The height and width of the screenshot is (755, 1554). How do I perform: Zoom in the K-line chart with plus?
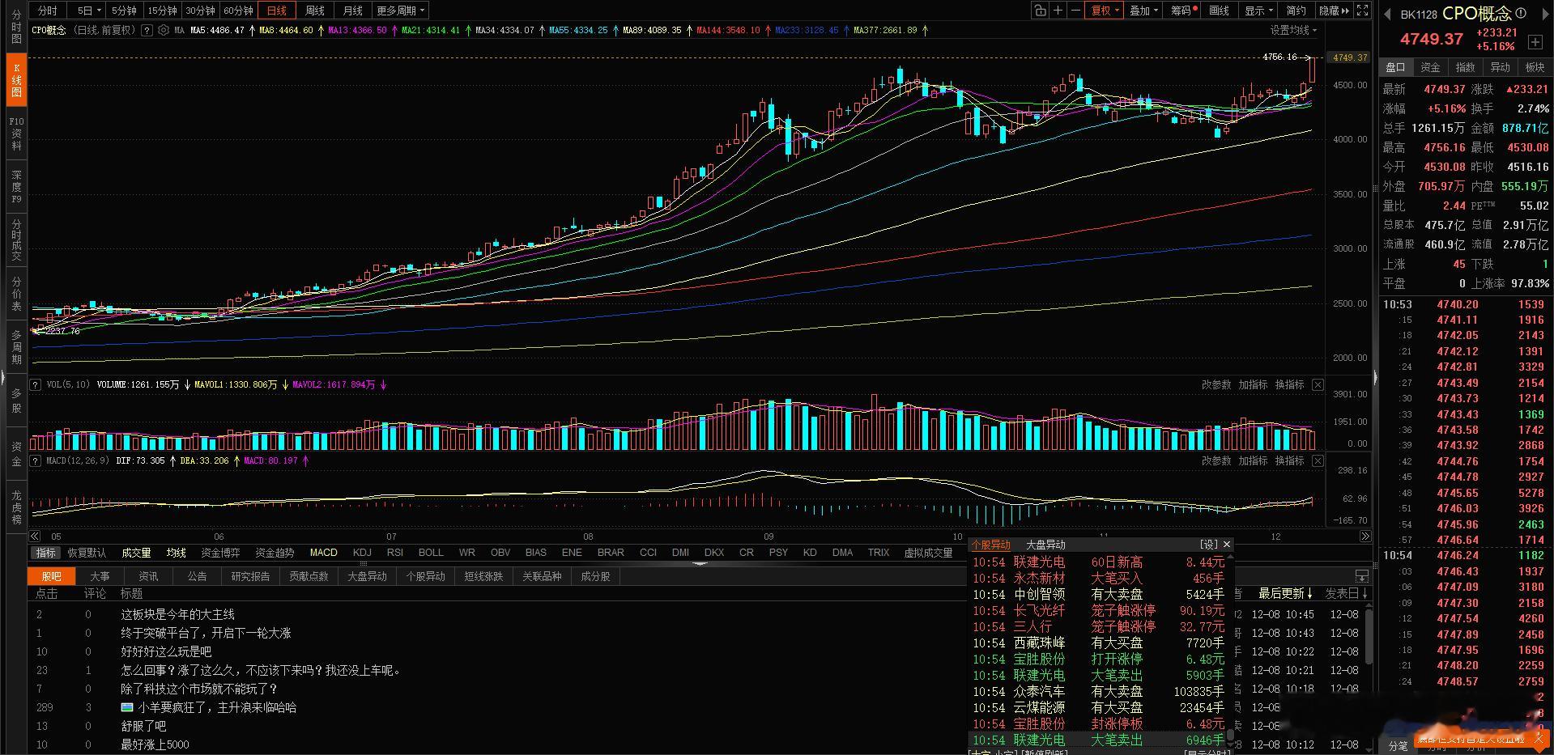click(1058, 11)
